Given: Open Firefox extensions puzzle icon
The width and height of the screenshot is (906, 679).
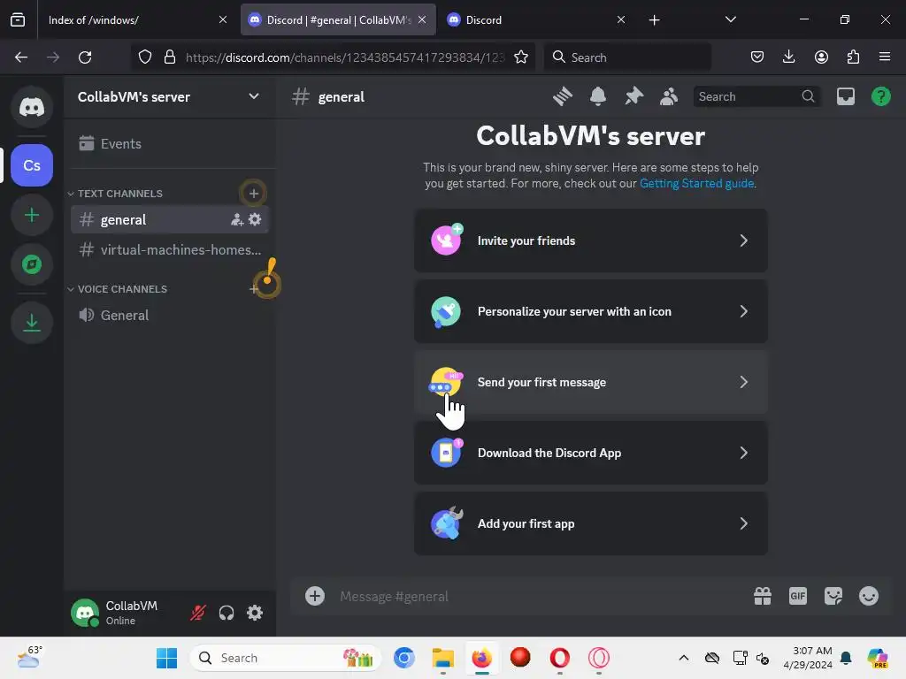Looking at the screenshot, I should 853,57.
